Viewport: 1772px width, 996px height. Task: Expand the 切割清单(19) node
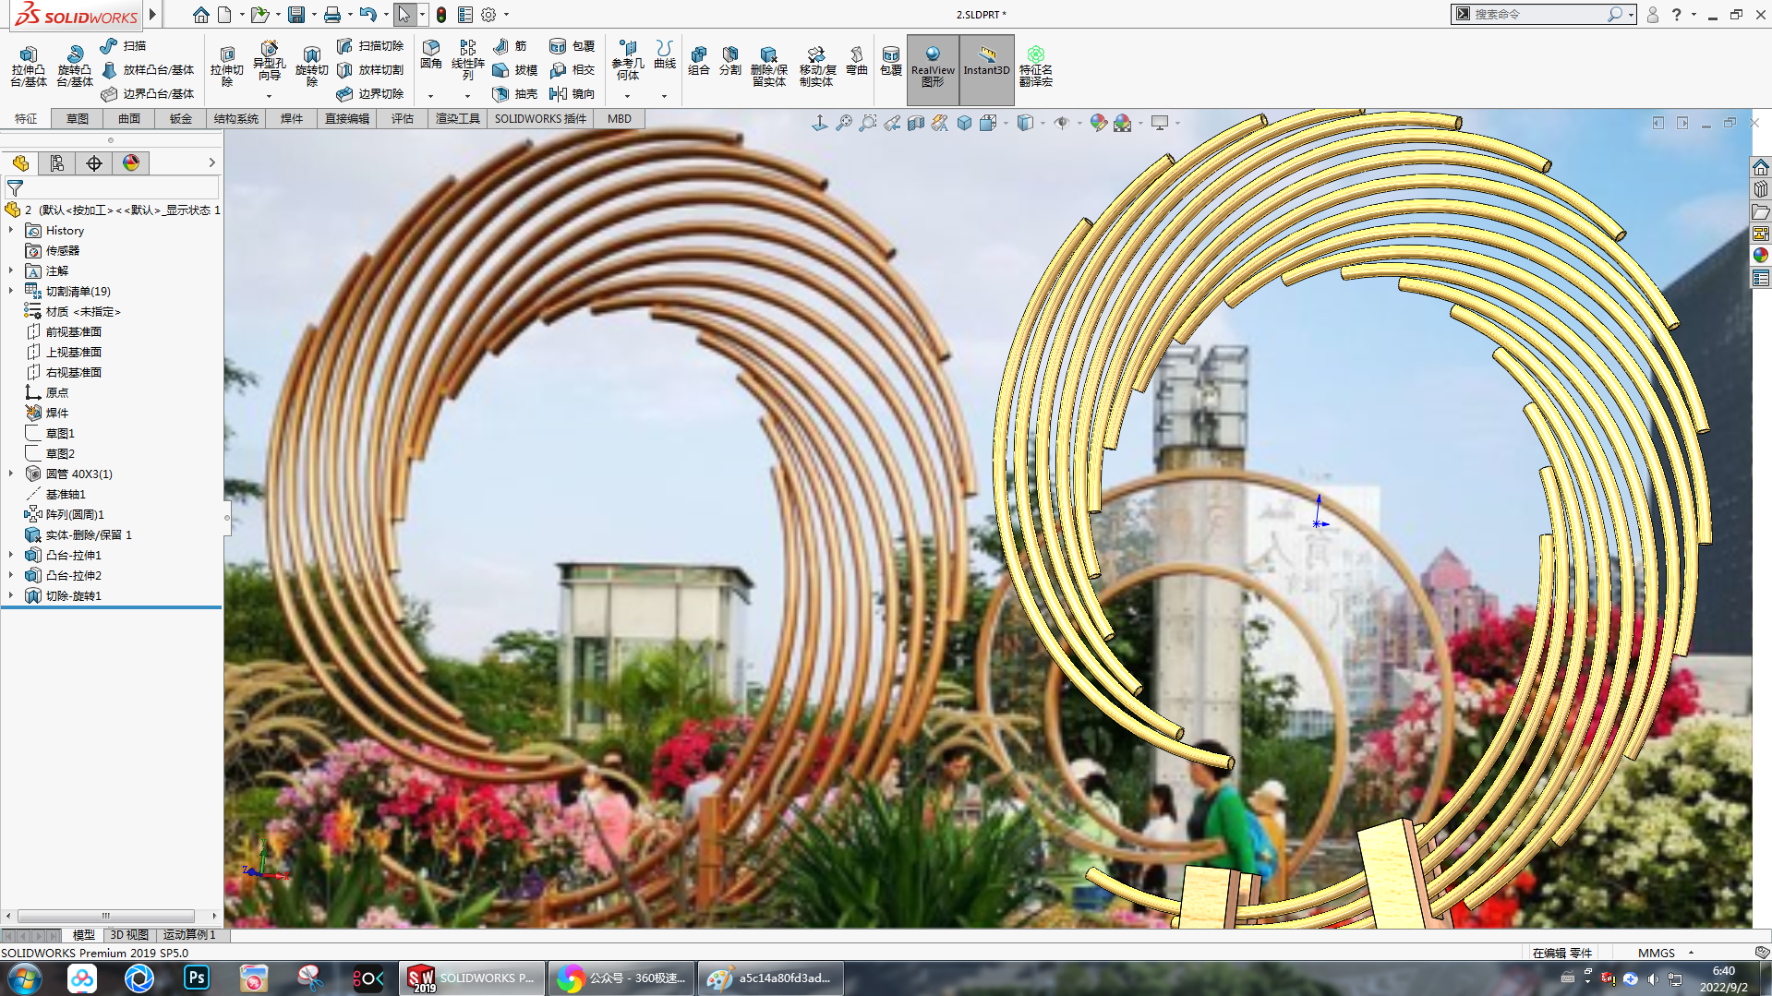click(11, 291)
